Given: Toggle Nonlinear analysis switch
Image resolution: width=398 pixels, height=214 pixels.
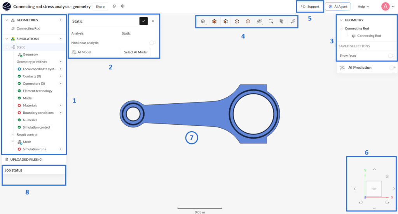Looking at the screenshot, I should click(x=152, y=43).
